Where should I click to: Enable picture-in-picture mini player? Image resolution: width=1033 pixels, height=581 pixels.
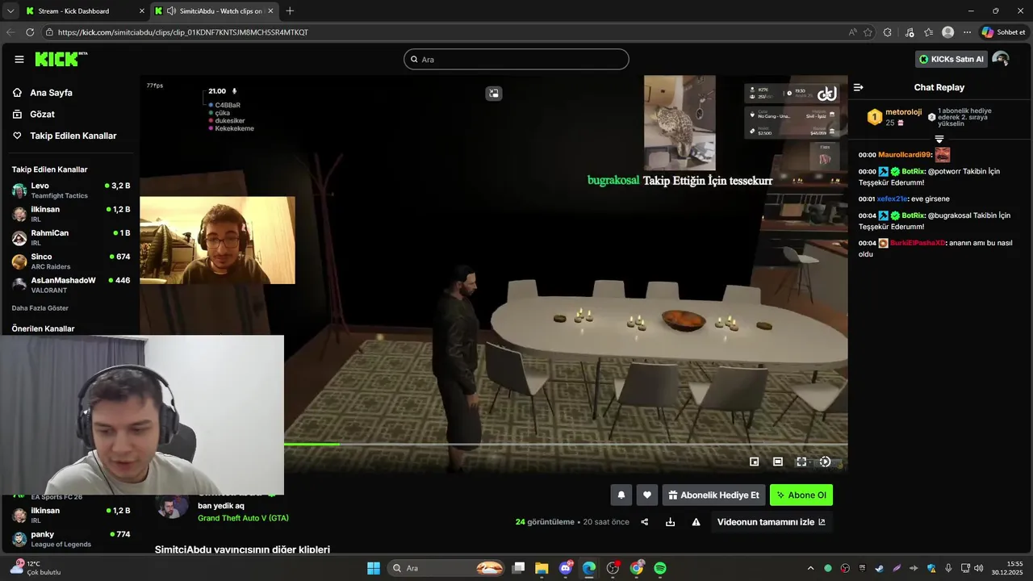coord(755,462)
